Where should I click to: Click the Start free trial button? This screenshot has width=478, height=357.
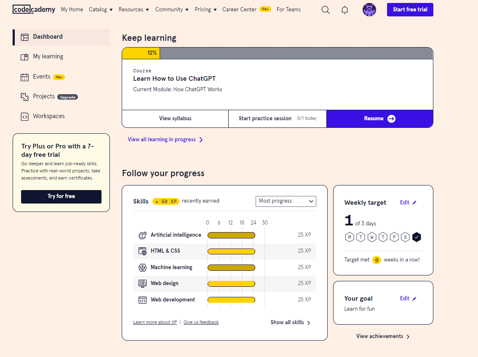(410, 9)
